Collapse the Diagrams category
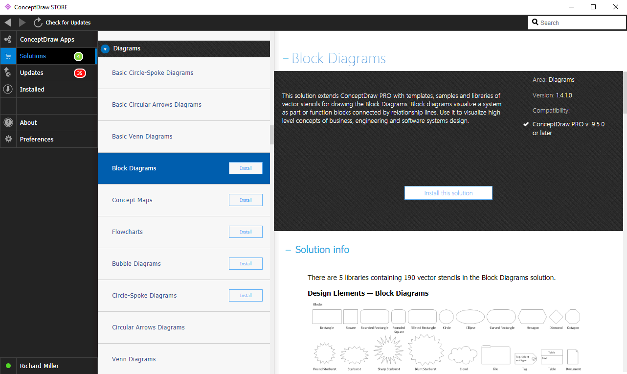627x374 pixels. pyautogui.click(x=105, y=49)
